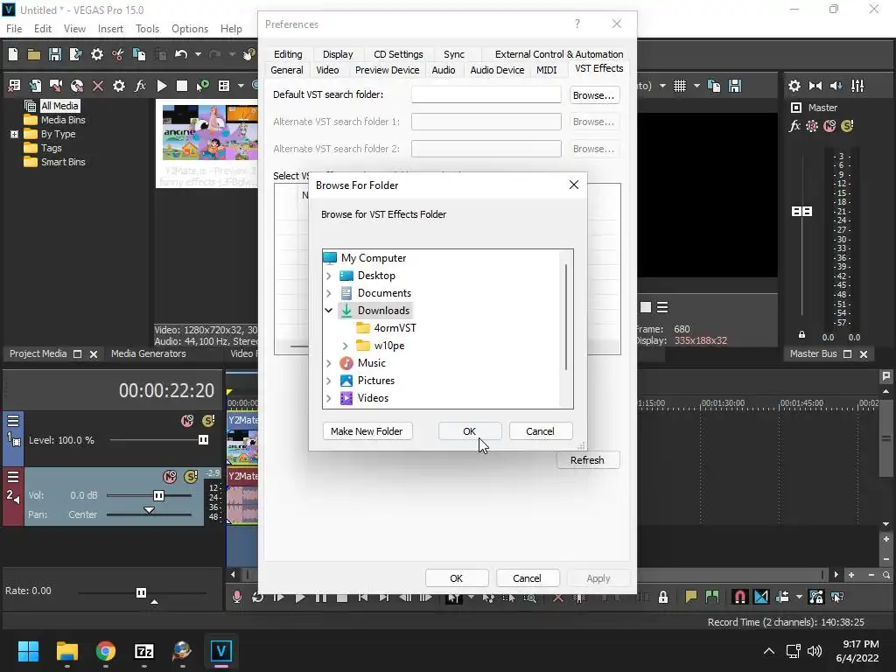Click OK at bottom of Preferences dialog

457,578
